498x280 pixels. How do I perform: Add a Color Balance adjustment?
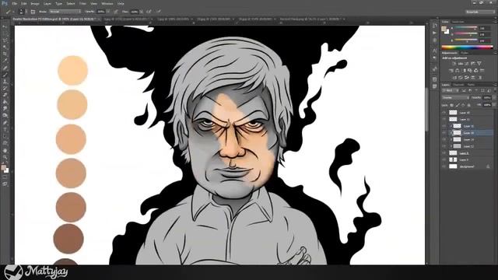[458, 71]
